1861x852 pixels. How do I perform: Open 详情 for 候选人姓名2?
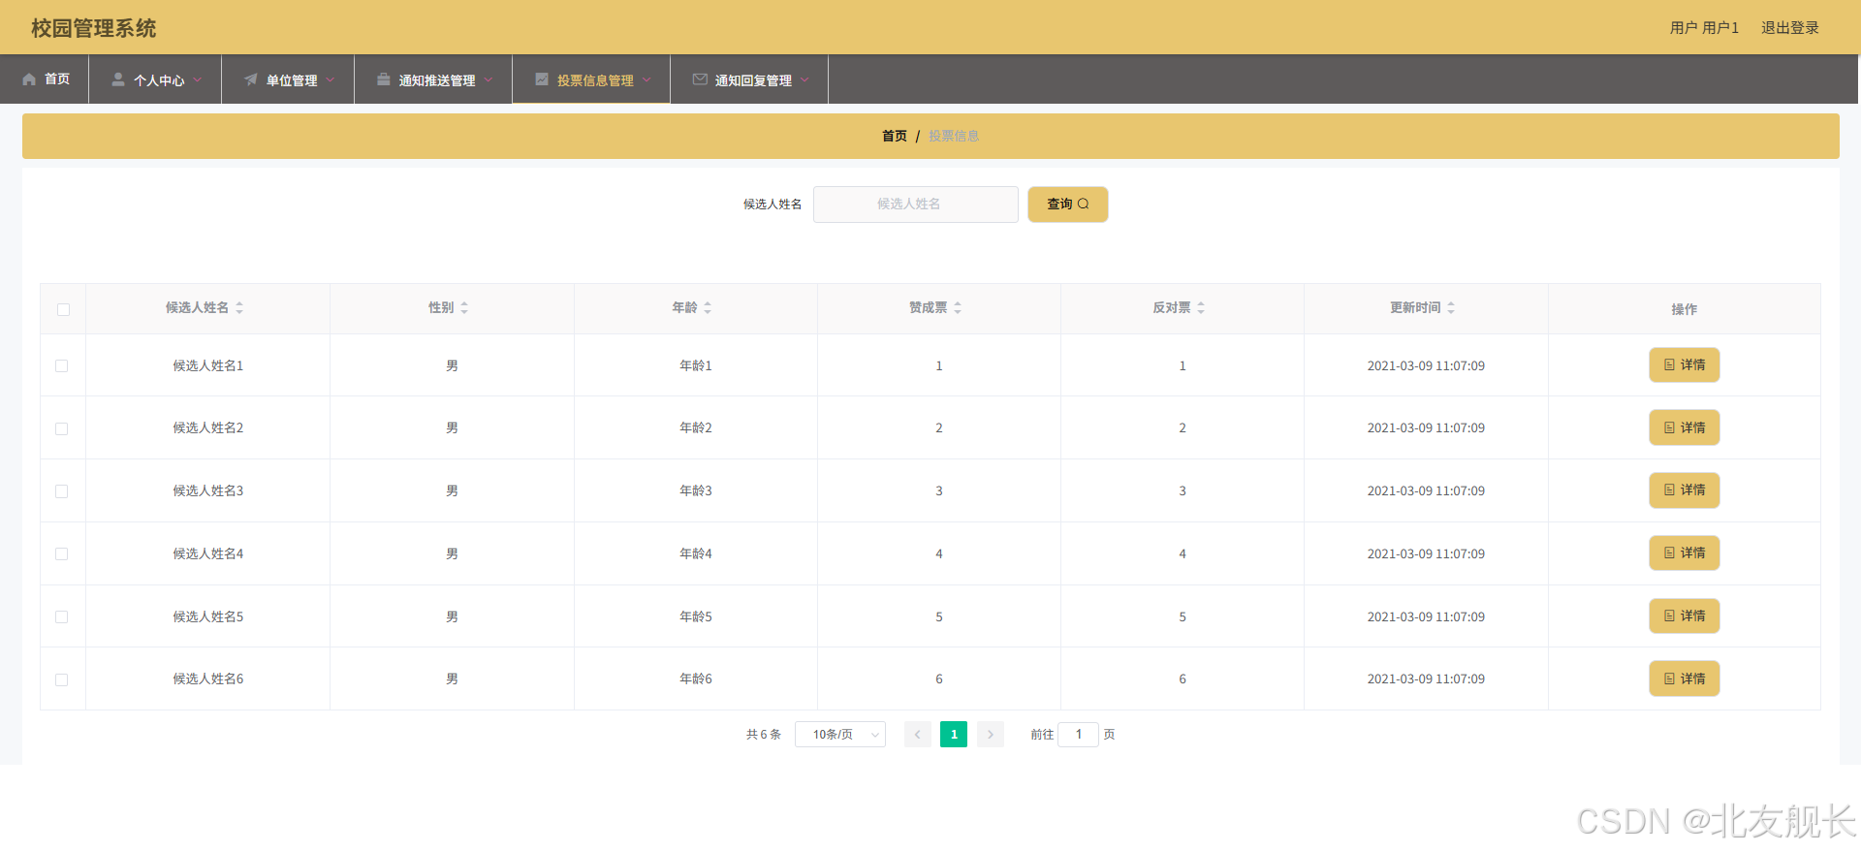coord(1685,427)
